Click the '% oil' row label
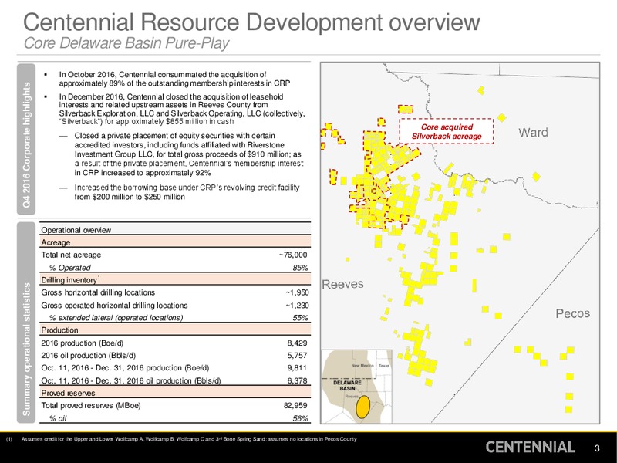The image size is (617, 463). click(x=58, y=418)
